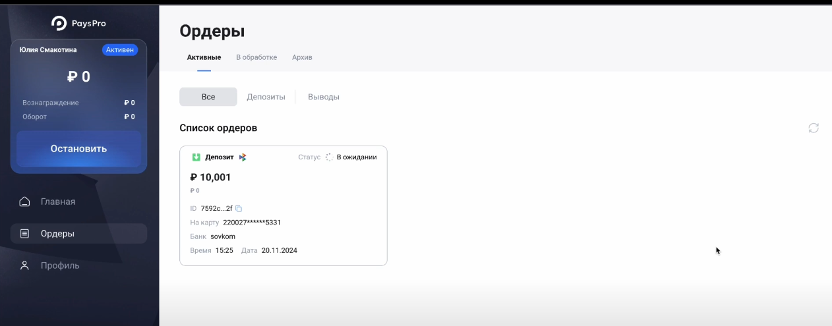Open Ордеры in the sidebar
The height and width of the screenshot is (326, 832).
pos(78,234)
